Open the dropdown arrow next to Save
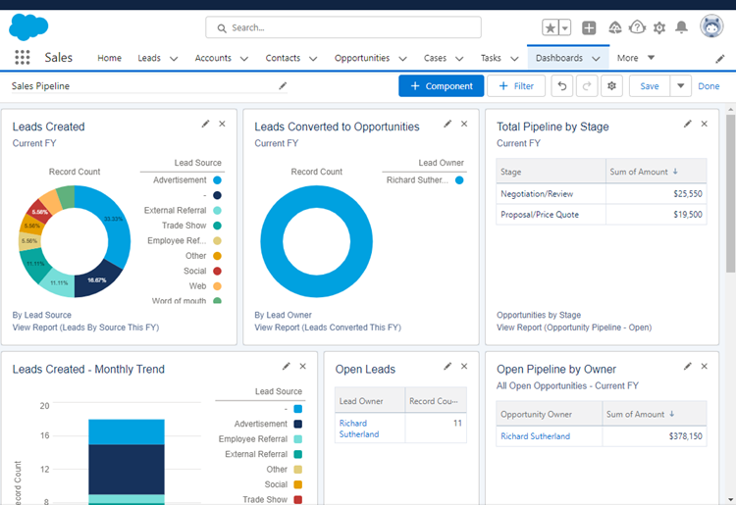This screenshot has height=505, width=736. tap(680, 86)
